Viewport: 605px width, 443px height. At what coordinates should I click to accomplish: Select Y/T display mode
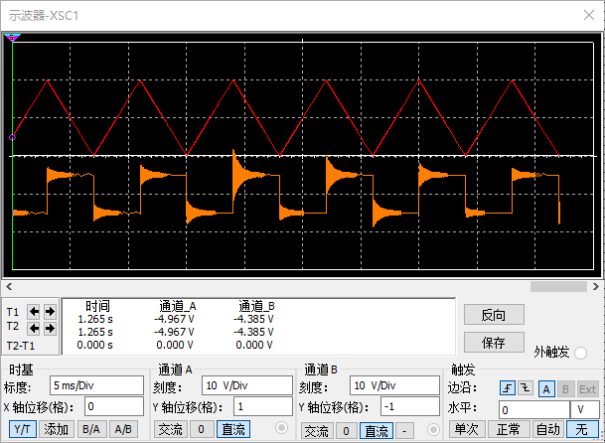coord(23,429)
